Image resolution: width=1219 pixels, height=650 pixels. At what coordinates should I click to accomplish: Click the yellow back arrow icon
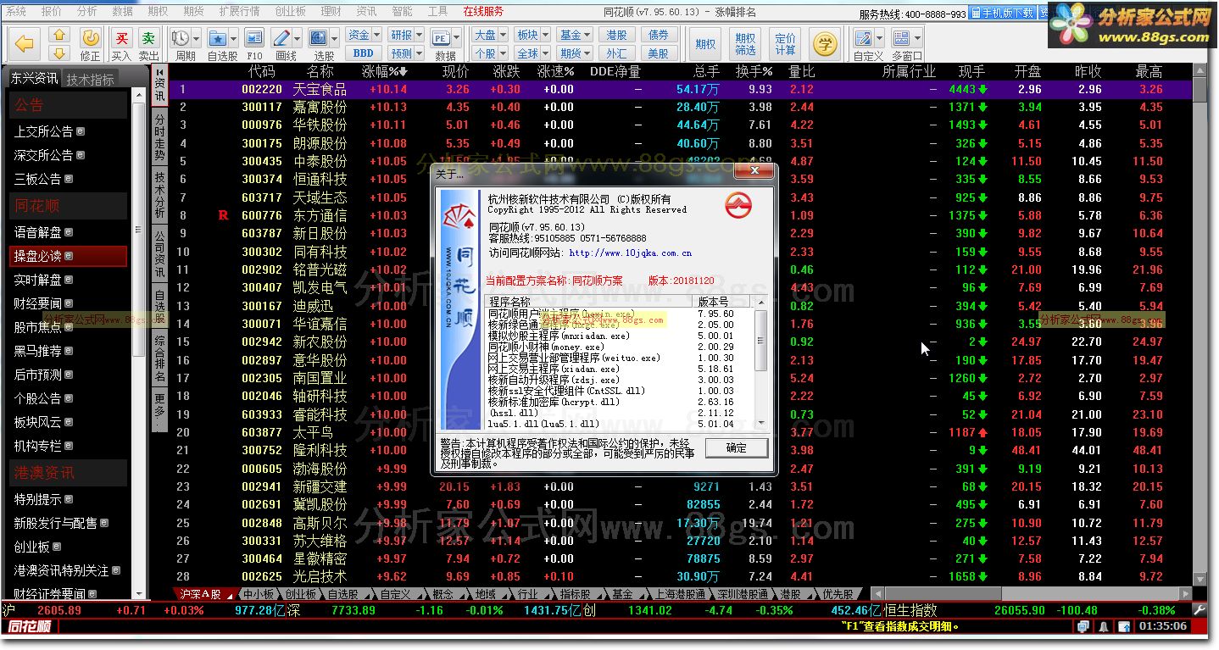click(x=25, y=43)
